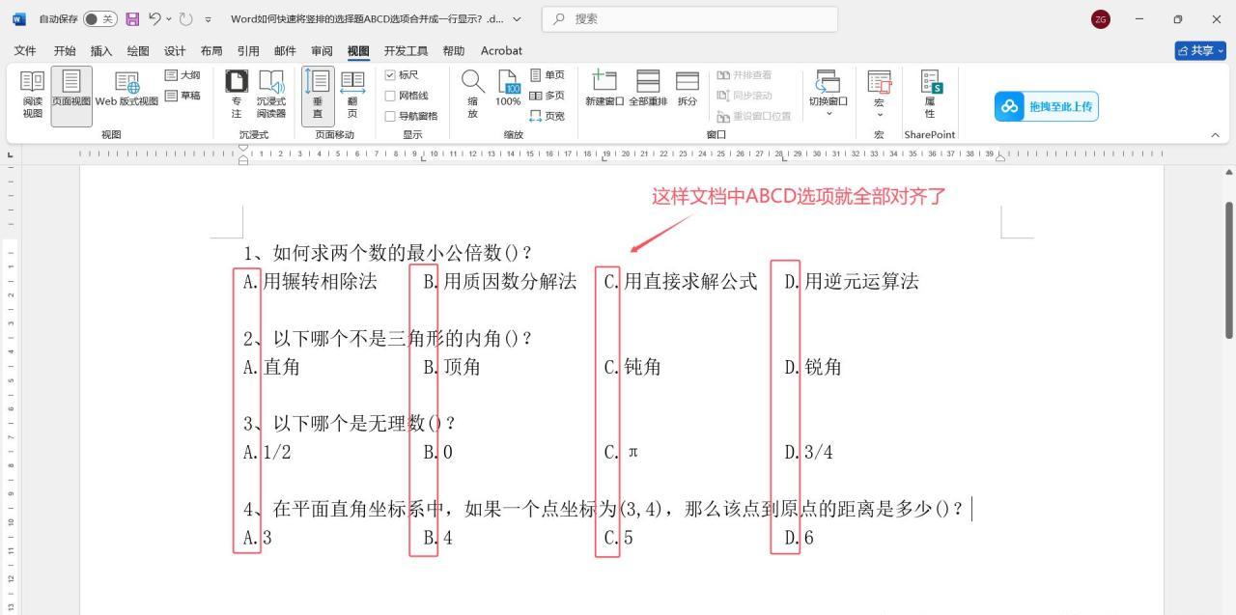Open Draft view (草稿)
The image size is (1236, 615).
click(183, 96)
